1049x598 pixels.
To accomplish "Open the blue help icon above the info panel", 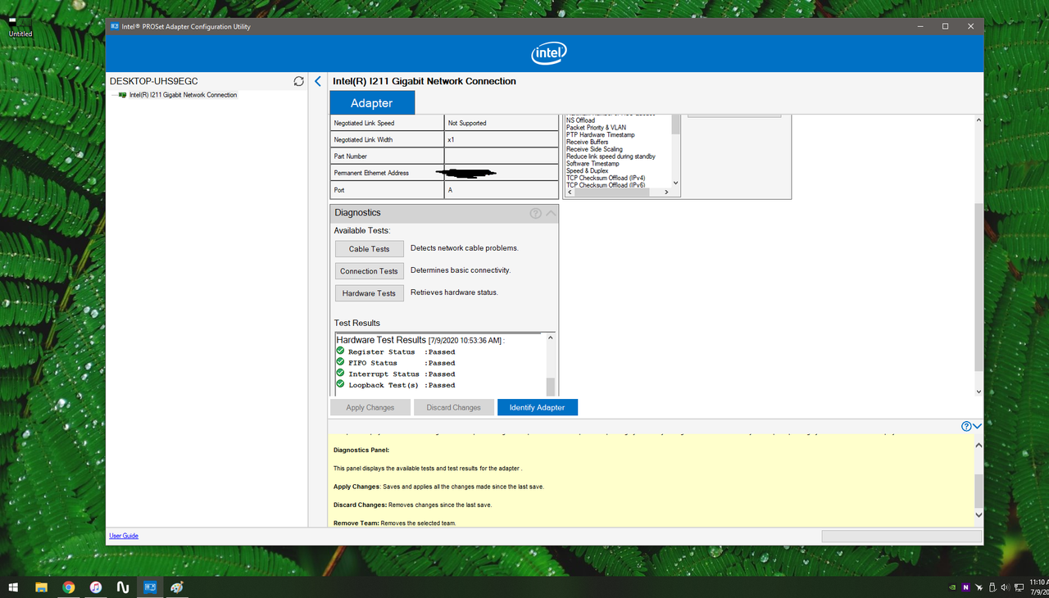I will click(966, 426).
